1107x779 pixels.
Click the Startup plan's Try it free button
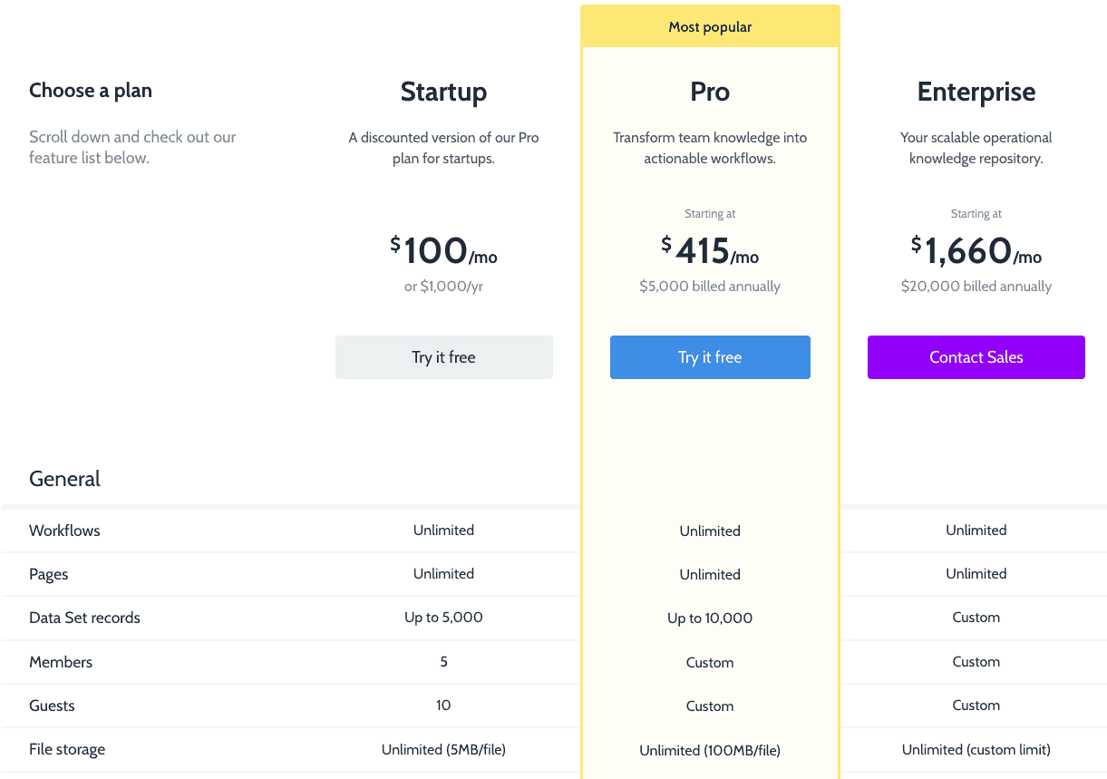(x=443, y=356)
